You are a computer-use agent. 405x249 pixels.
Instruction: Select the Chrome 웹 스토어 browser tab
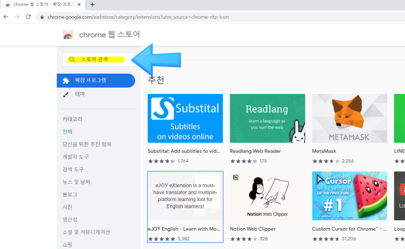tap(42, 5)
